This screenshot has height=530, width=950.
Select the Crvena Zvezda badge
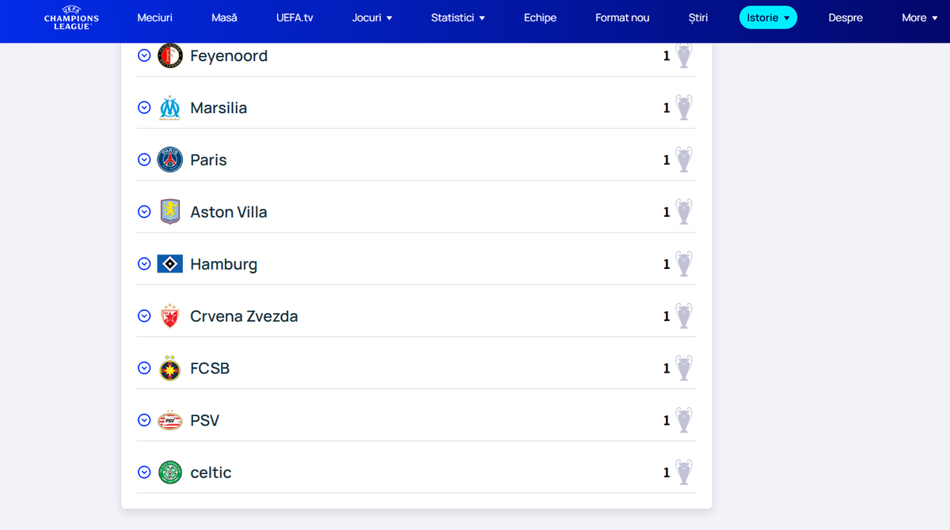click(x=169, y=316)
